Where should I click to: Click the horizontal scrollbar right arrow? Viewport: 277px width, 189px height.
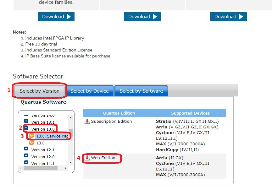click(x=65, y=168)
